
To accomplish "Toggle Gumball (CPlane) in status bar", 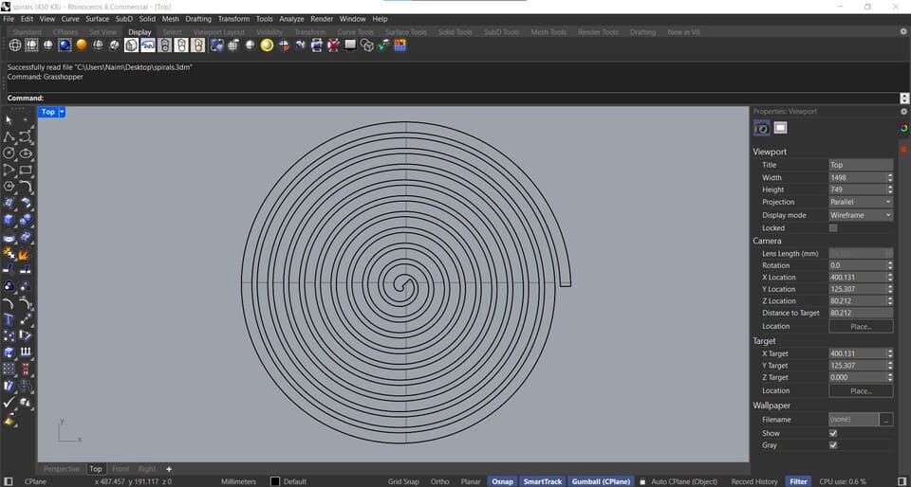I will coord(601,481).
